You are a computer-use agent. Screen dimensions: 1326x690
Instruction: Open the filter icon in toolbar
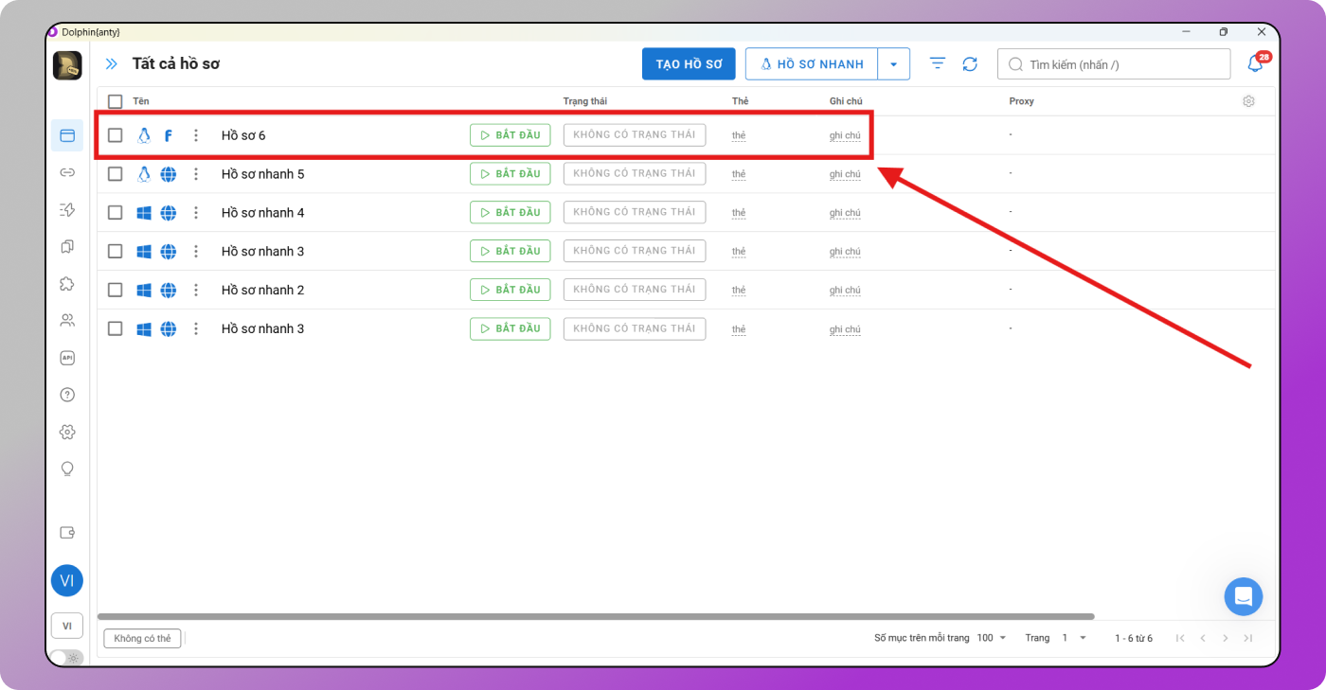(x=938, y=64)
